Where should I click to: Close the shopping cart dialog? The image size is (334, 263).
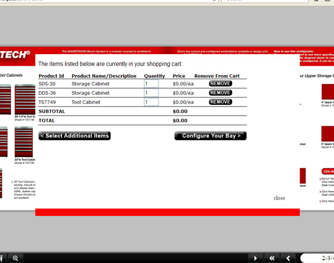tap(279, 198)
